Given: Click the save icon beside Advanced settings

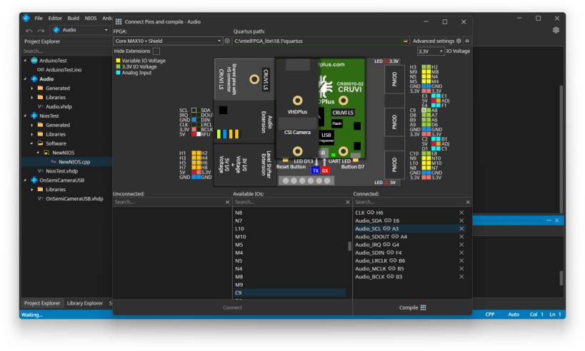Looking at the screenshot, I should point(467,41).
